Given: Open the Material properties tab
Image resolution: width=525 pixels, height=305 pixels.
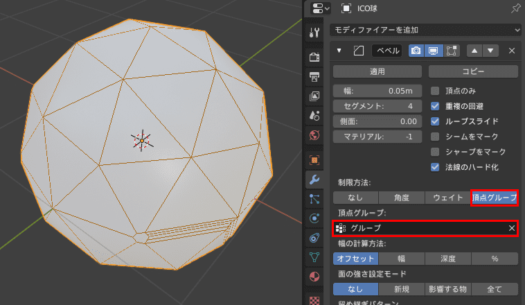Looking at the screenshot, I should (314, 277).
